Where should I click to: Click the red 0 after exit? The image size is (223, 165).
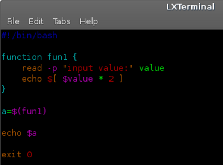[x=30, y=154]
